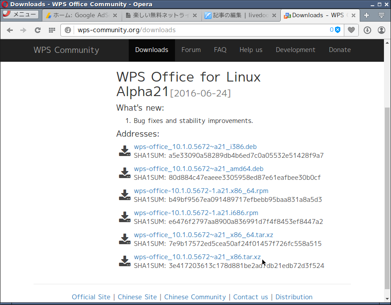Click the WPS Community brand link

pyautogui.click(x=66, y=50)
